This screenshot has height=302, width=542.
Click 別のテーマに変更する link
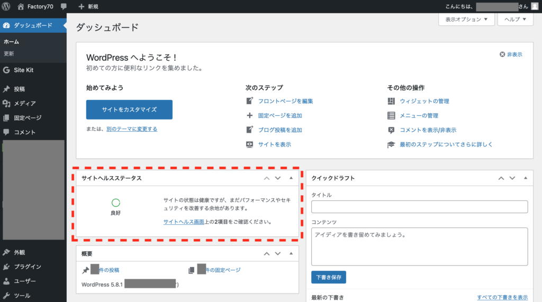[132, 129]
